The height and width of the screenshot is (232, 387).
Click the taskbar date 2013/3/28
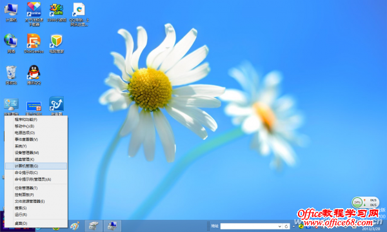point(371,229)
